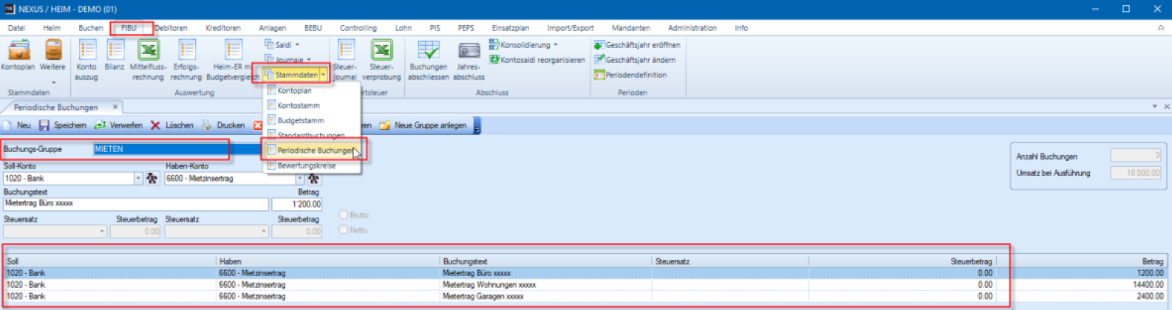Click the Betrag column header in table
Image resolution: width=1172 pixels, height=310 pixels.
pos(1081,261)
